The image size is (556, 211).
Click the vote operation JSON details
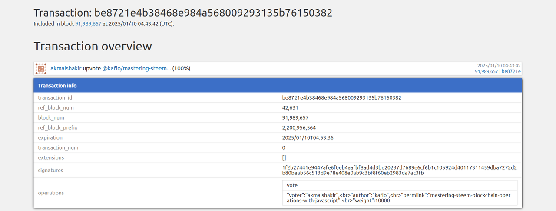click(x=400, y=198)
